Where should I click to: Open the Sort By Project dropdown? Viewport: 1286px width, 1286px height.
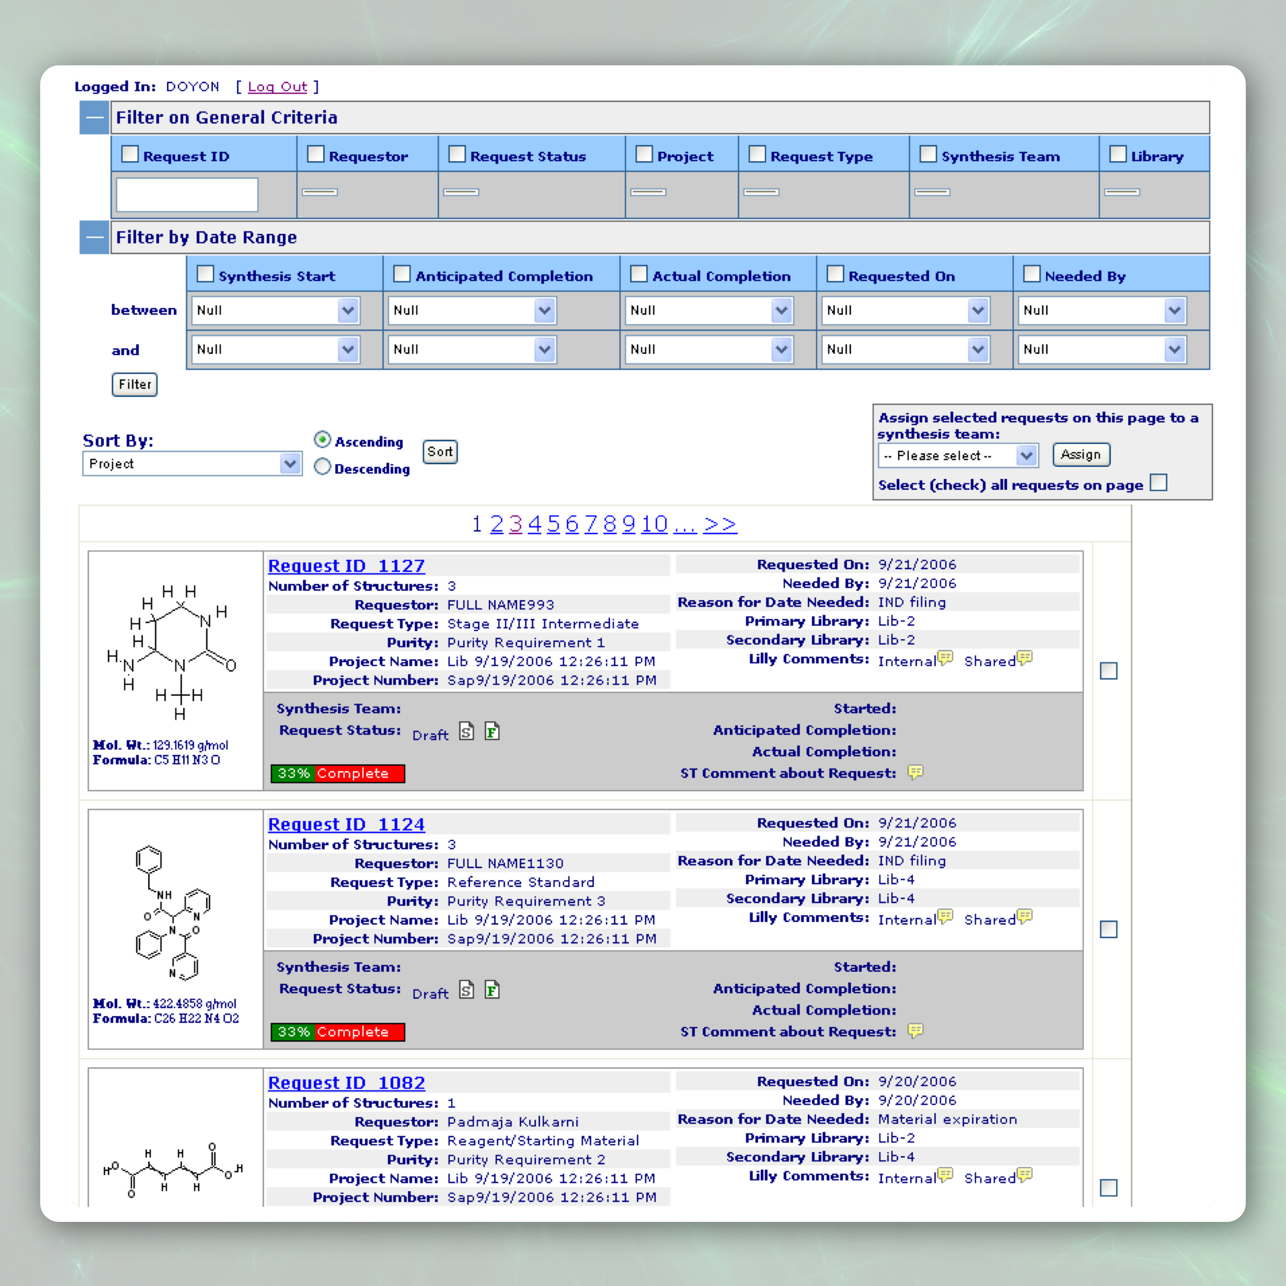(192, 463)
